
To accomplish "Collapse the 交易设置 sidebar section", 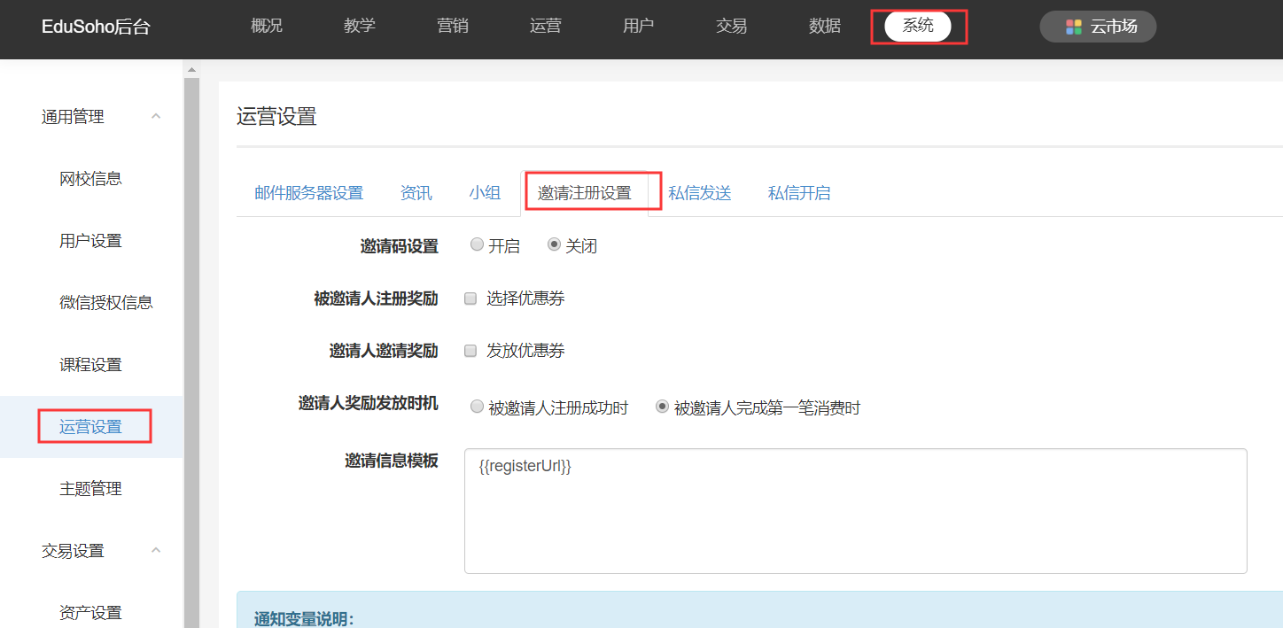I will click(x=156, y=550).
